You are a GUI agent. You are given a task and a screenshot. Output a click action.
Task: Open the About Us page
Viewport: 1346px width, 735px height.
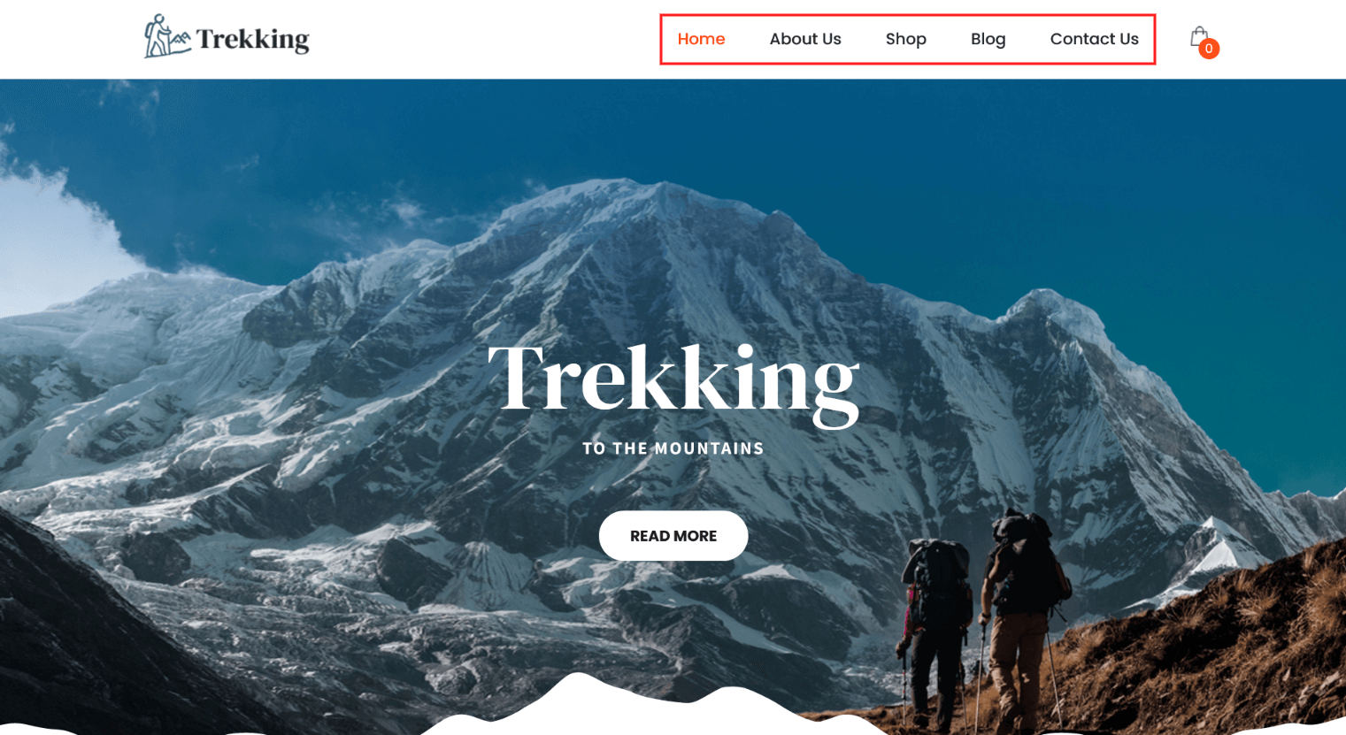(805, 39)
